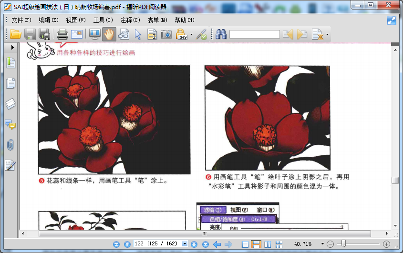The image size is (403, 253).
Task: Click the glasses read-mode icon
Action: click(x=124, y=34)
